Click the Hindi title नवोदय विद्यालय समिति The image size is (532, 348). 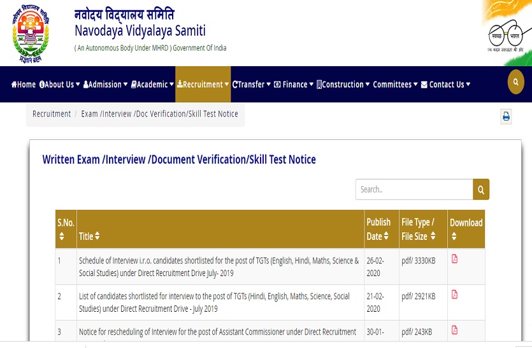tap(124, 14)
